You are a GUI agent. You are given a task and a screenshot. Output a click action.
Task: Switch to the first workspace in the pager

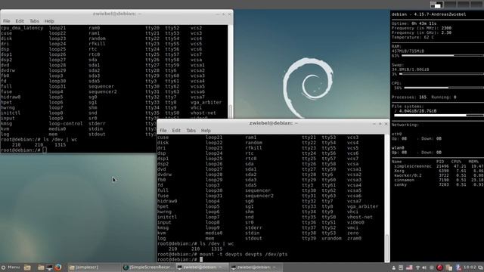coord(437,5)
